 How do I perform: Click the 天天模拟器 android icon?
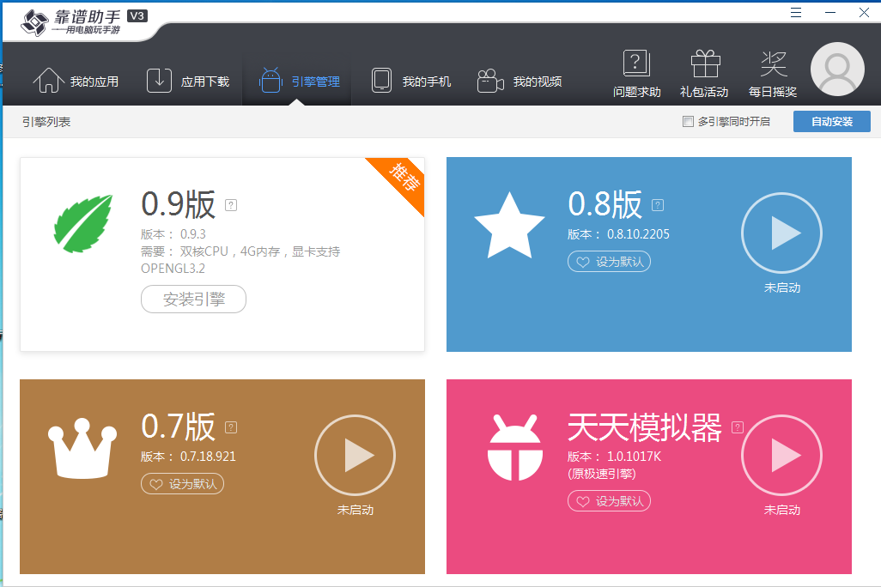tap(514, 448)
